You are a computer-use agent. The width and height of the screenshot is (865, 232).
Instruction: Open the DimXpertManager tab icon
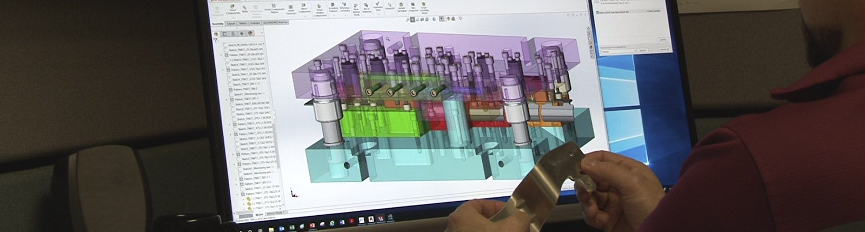[x=242, y=34]
